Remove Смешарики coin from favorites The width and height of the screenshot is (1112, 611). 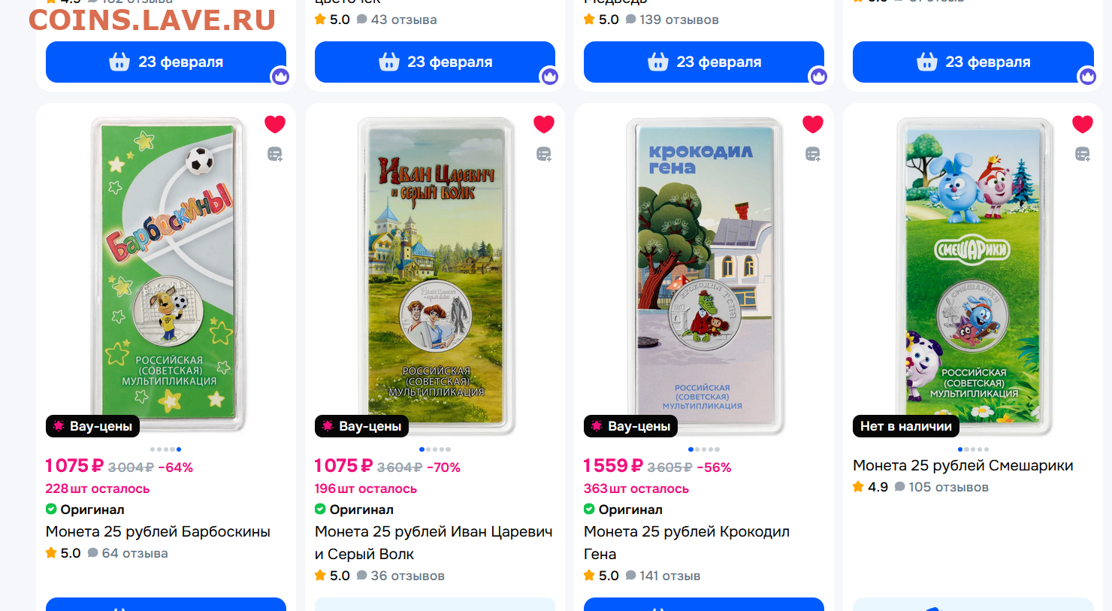pos(1083,124)
